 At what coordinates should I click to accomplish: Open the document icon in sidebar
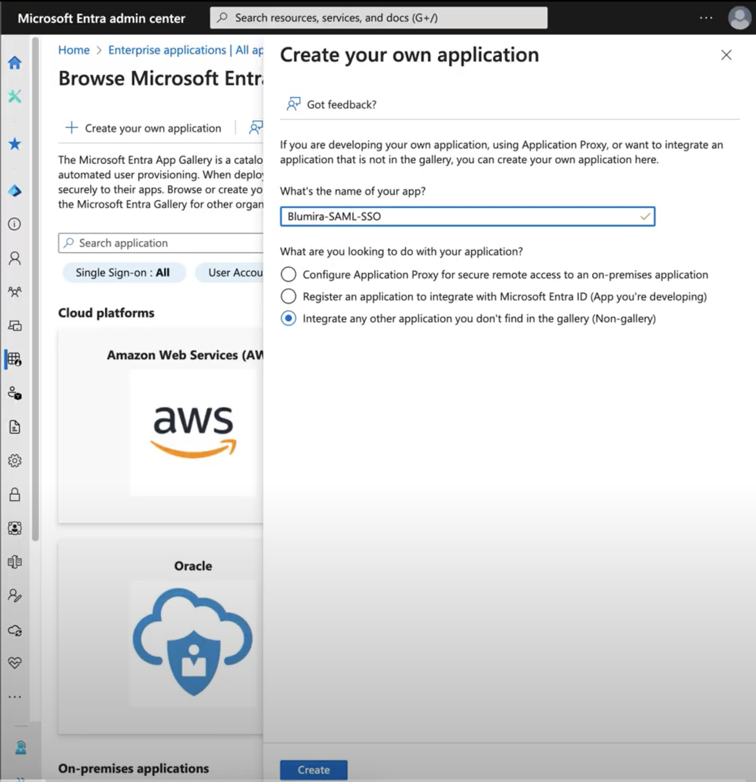[15, 427]
